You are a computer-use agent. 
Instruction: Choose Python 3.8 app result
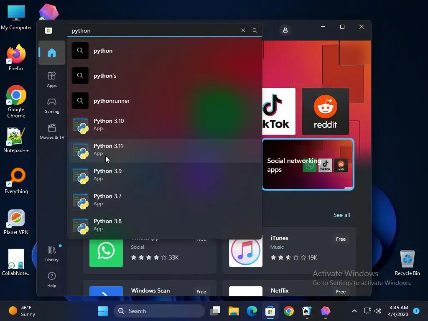point(165,225)
